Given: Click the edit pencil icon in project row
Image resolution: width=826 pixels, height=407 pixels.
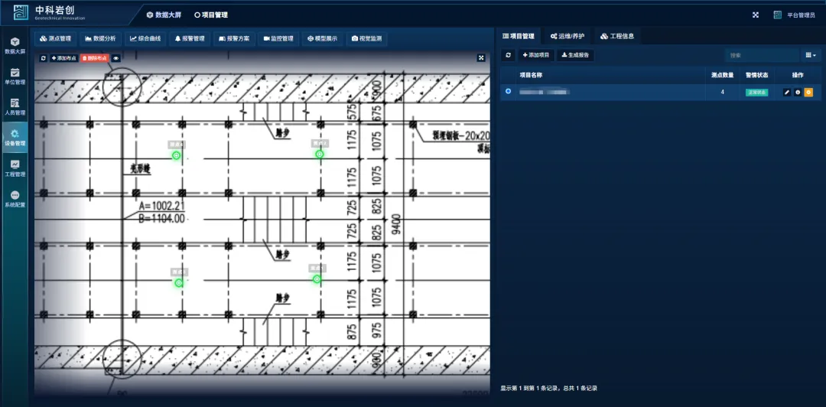Looking at the screenshot, I should pos(787,92).
